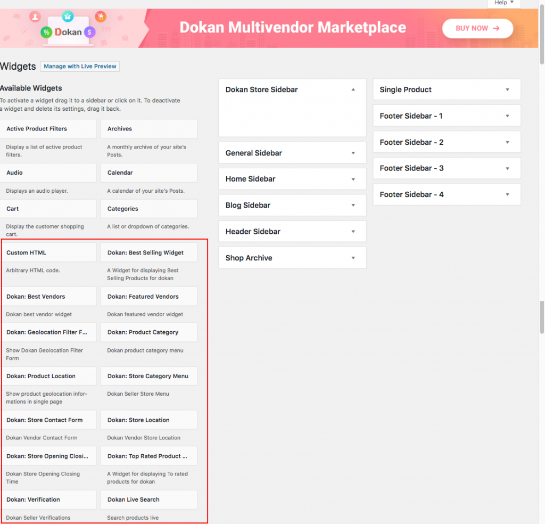Select the Cart widget
The height and width of the screenshot is (524, 545).
coord(48,209)
